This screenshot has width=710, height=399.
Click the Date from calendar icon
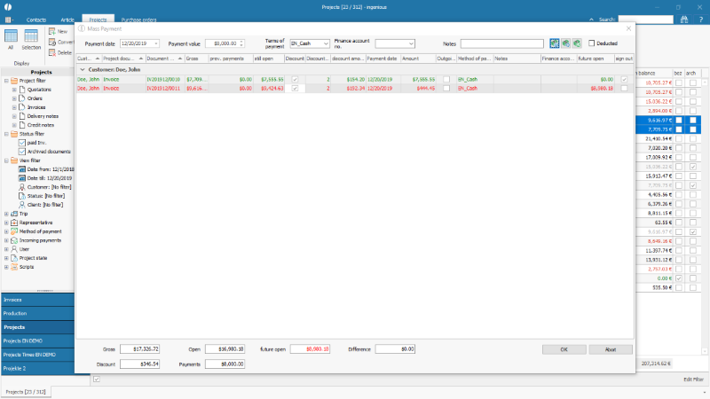coord(21,169)
